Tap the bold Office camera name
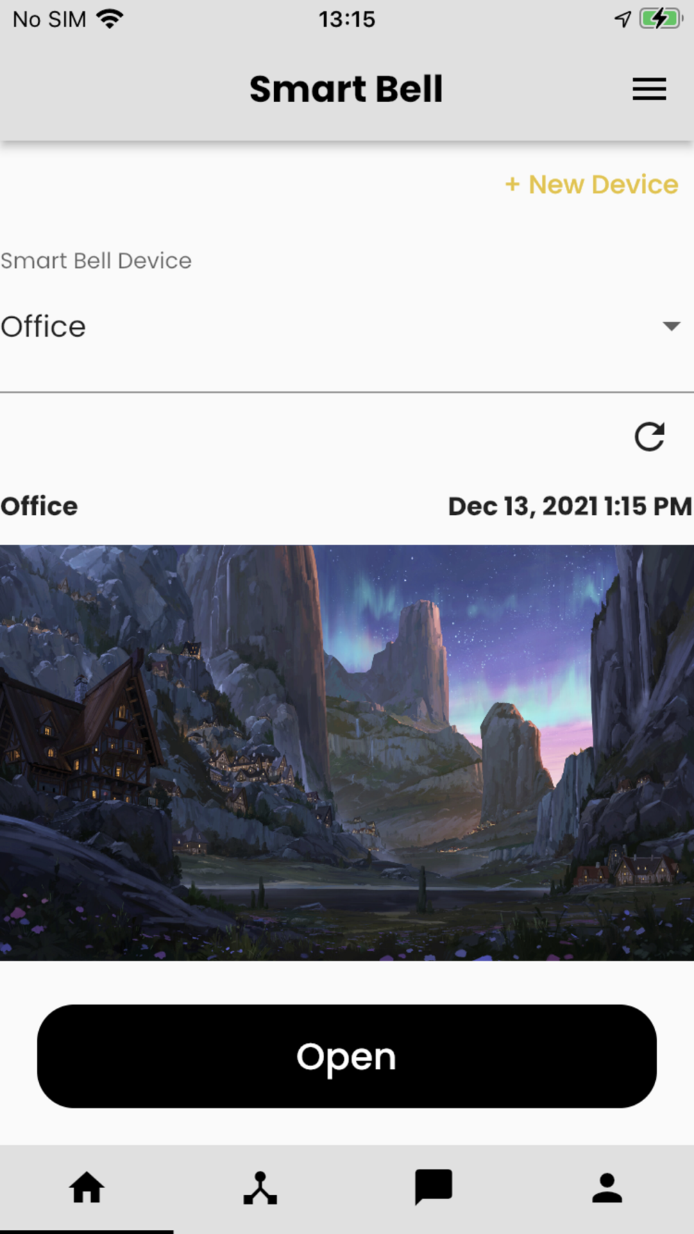Image resolution: width=694 pixels, height=1234 pixels. click(39, 506)
